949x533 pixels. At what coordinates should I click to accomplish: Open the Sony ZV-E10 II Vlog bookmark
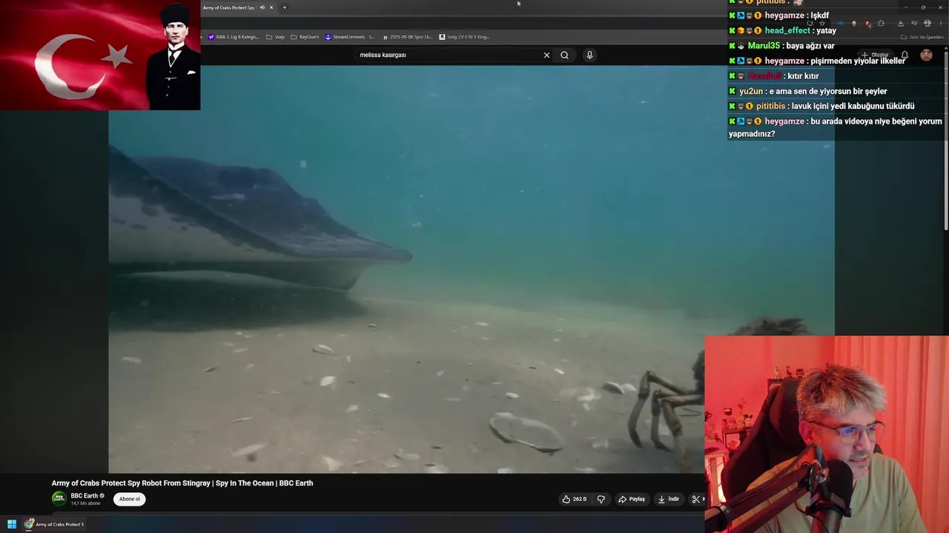coord(464,37)
